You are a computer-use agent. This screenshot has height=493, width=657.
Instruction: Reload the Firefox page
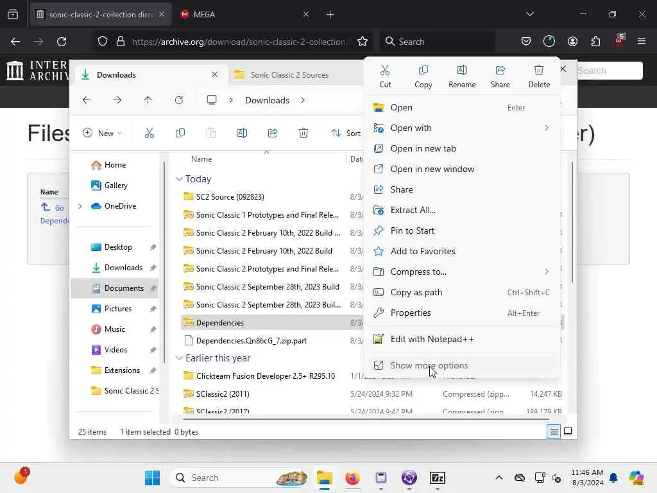[x=62, y=42]
